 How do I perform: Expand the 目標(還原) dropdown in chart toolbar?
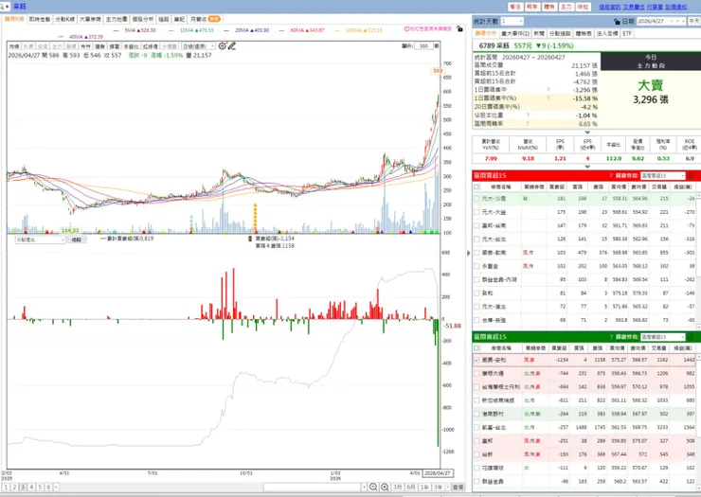199,46
